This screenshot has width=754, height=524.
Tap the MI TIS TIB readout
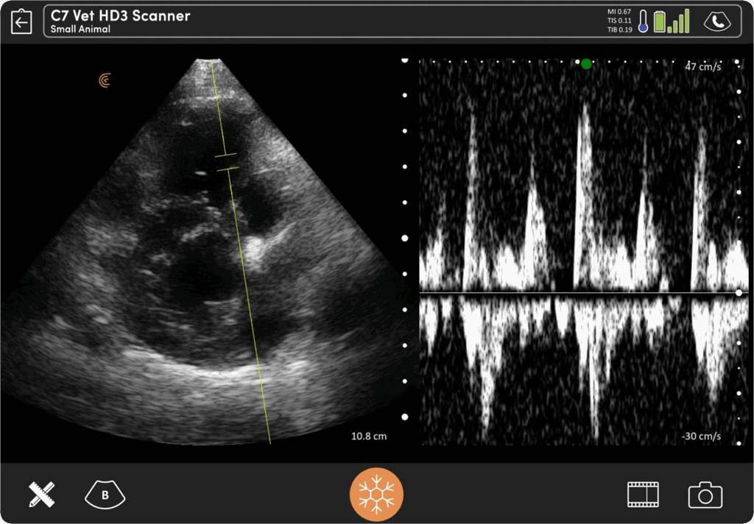619,21
